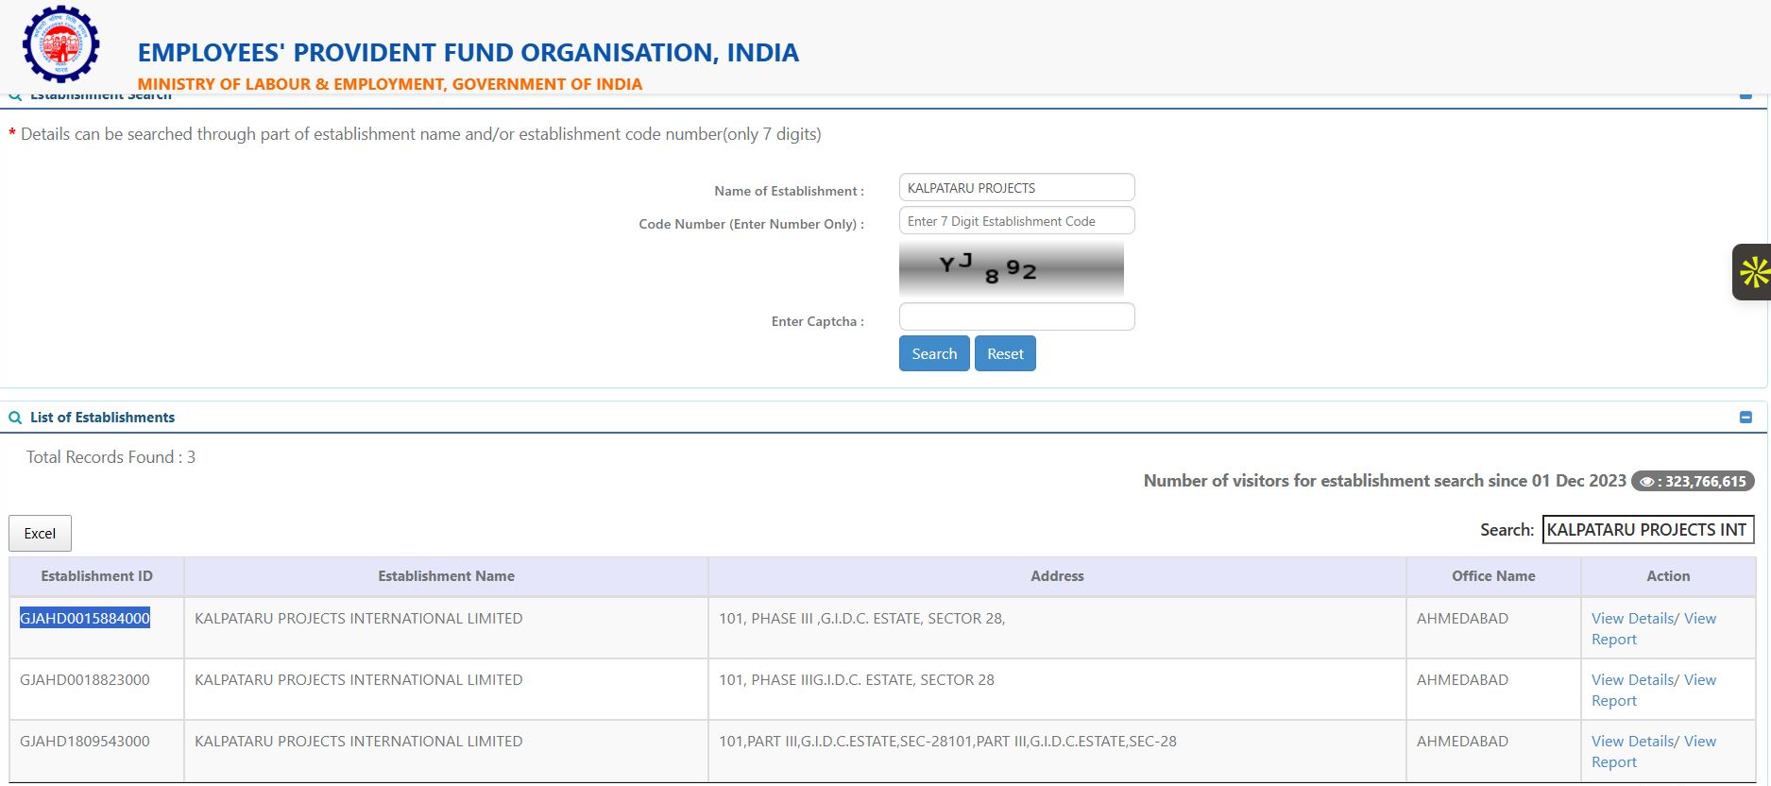
Task: Sort by Office Name column header
Action: (x=1492, y=576)
